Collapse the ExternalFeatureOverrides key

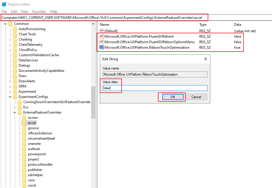tap(15, 112)
